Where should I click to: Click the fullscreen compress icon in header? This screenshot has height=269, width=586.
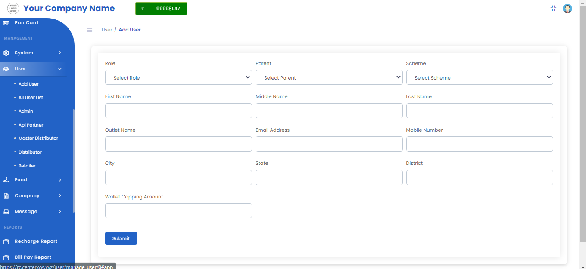coord(554,9)
